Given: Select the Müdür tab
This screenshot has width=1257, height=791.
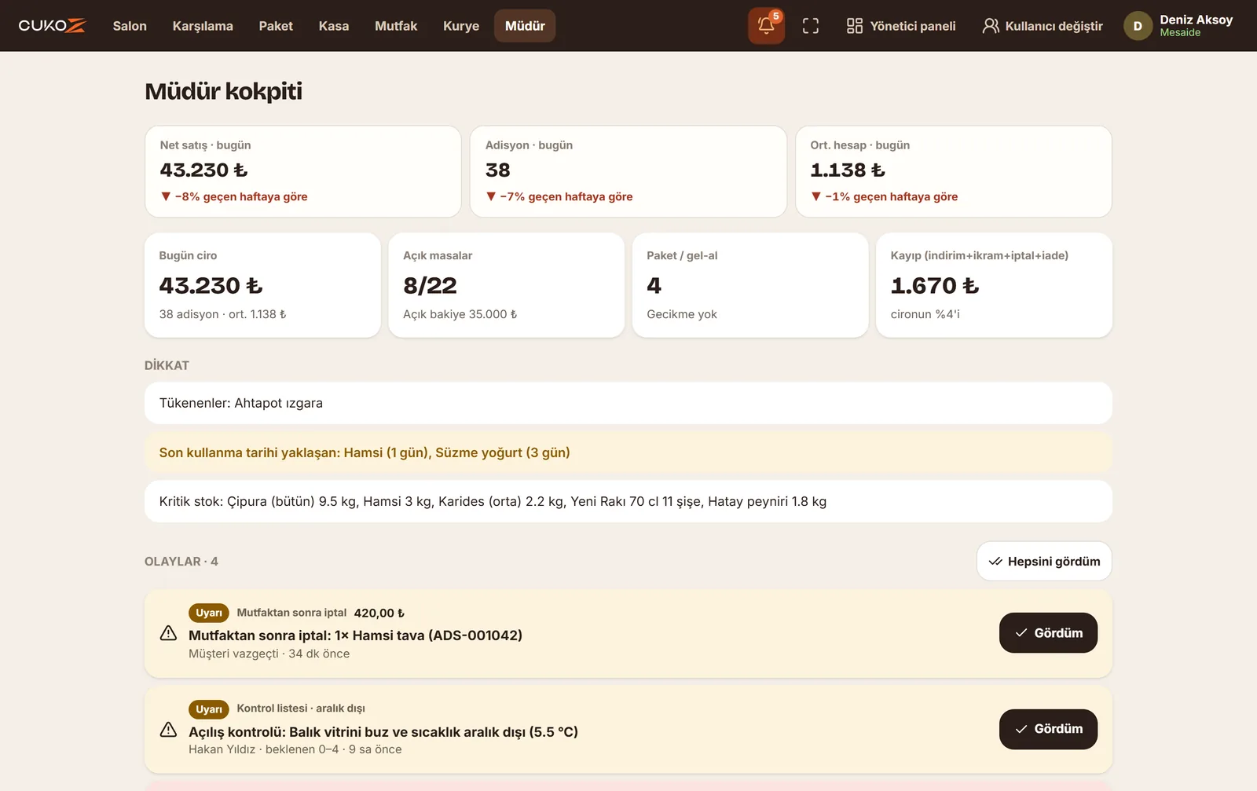Looking at the screenshot, I should pyautogui.click(x=525, y=26).
